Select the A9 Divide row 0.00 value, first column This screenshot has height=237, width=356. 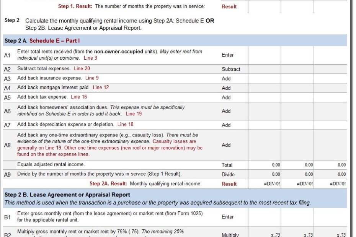point(276,174)
